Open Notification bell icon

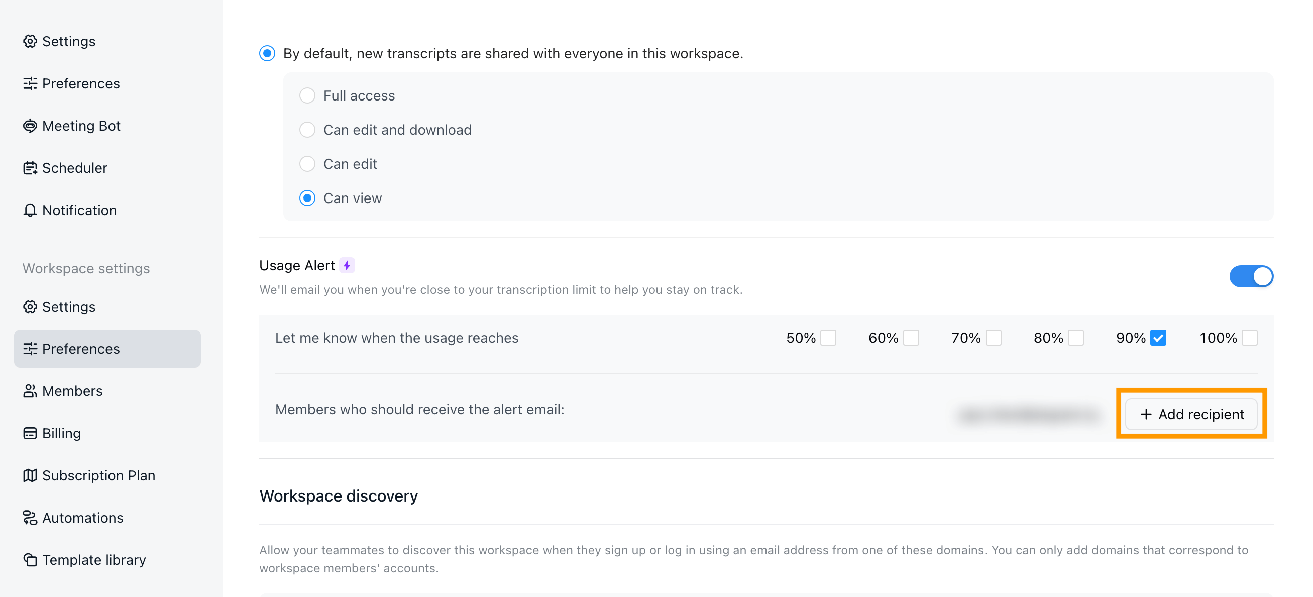tap(30, 210)
